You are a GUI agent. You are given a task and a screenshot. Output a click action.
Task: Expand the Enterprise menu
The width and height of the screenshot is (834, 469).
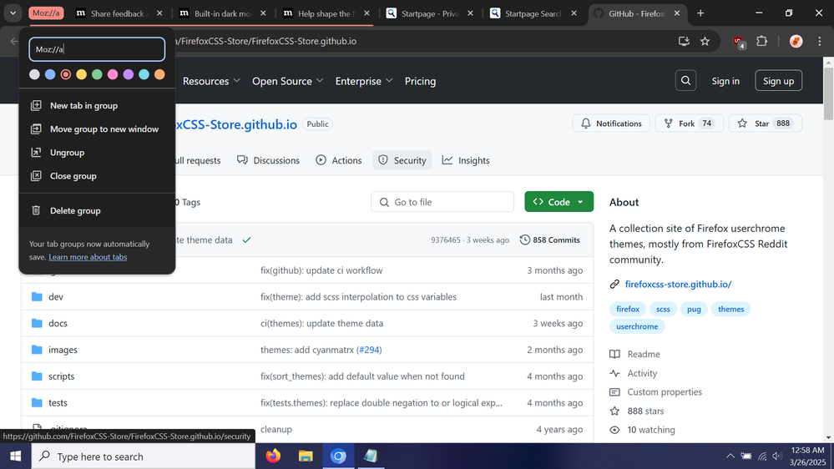pyautogui.click(x=364, y=81)
